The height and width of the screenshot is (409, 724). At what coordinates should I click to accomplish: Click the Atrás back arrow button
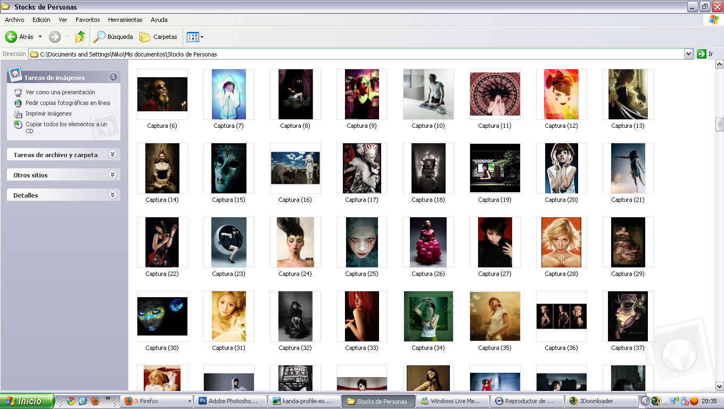[x=12, y=37]
